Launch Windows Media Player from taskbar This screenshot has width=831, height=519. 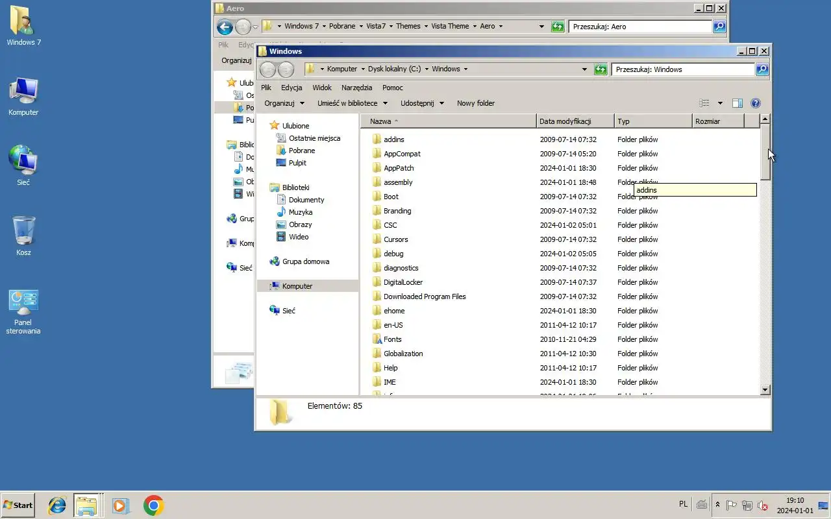coord(121,505)
